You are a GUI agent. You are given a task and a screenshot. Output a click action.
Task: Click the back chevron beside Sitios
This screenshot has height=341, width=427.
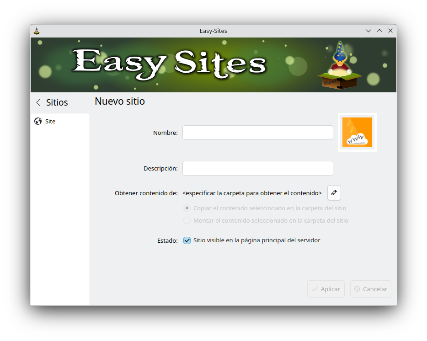(38, 102)
